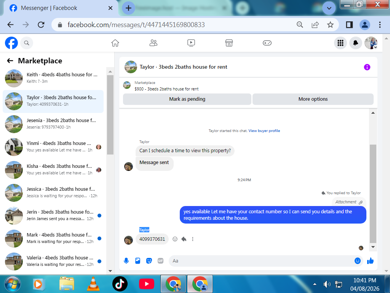Viewport: 390px width, 293px height.
Task: Open Jerin 3beds 3baths conversation
Action: (x=53, y=216)
